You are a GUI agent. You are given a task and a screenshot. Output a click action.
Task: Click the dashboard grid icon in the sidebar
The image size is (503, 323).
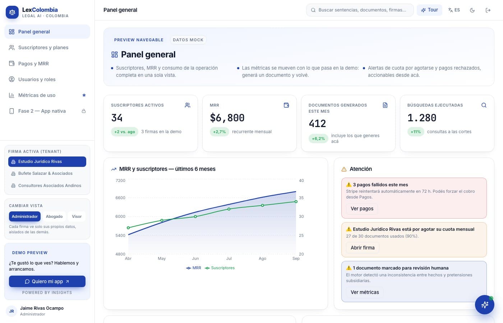(11, 32)
